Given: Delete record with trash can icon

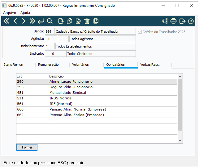Looking at the screenshot, I should coord(87,21).
